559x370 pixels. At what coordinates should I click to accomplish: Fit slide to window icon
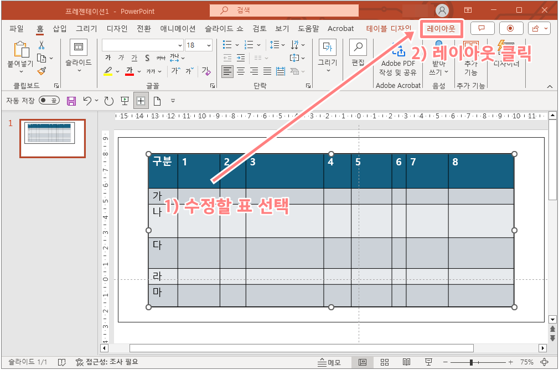click(545, 362)
